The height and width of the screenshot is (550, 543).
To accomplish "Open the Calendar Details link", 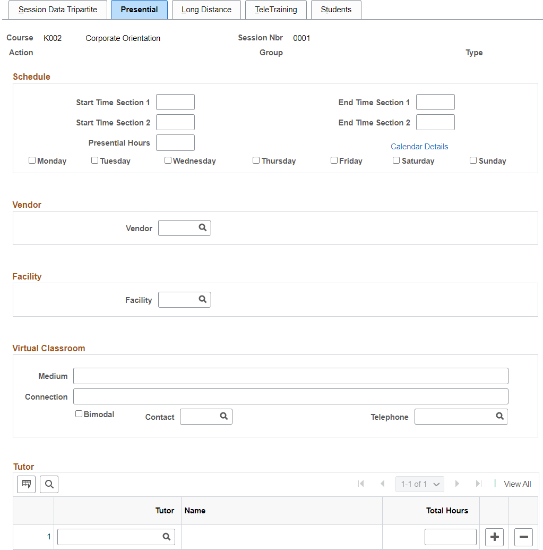I will click(x=419, y=147).
